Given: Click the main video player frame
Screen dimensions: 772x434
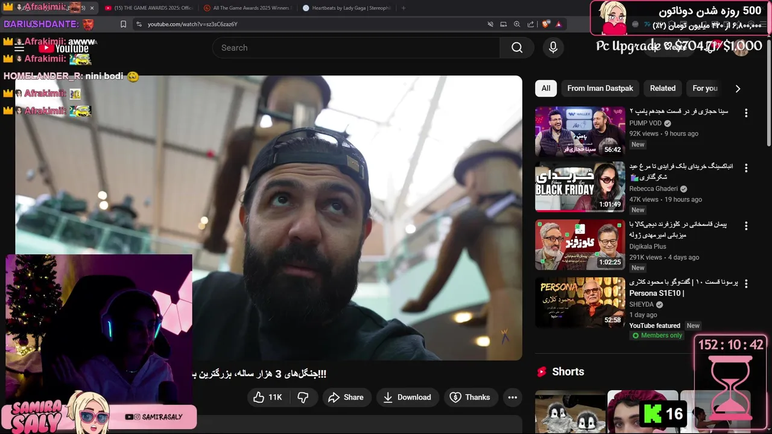Looking at the screenshot, I should click(269, 218).
